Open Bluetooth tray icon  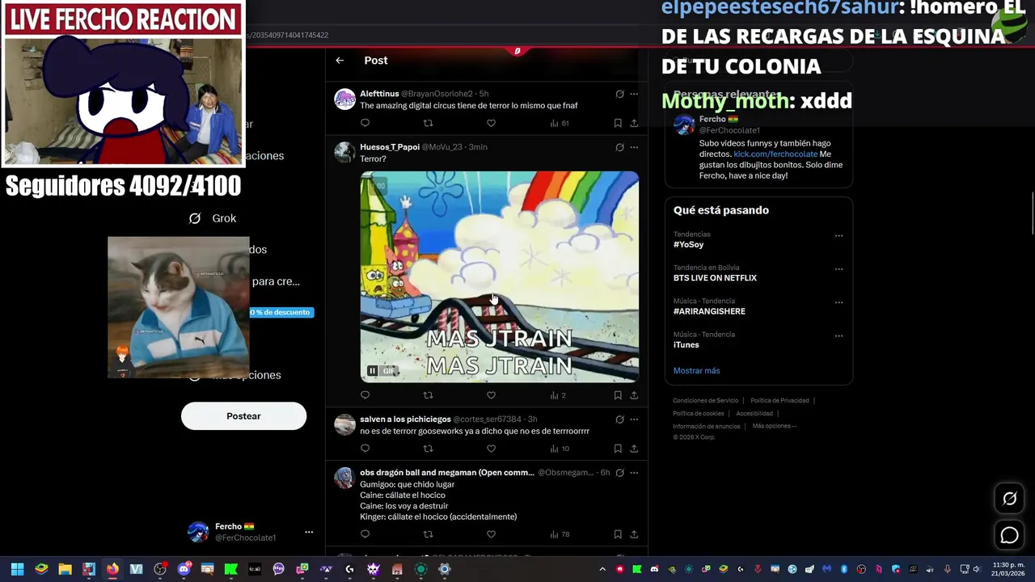point(844,569)
